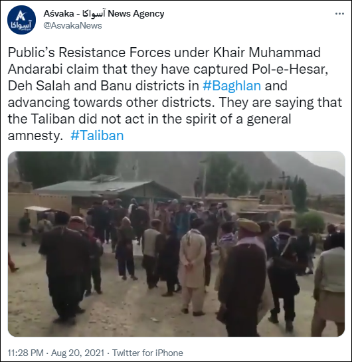Open the Aśvaka News Agency profile avatar
The height and width of the screenshot is (362, 352).
[x=21, y=20]
